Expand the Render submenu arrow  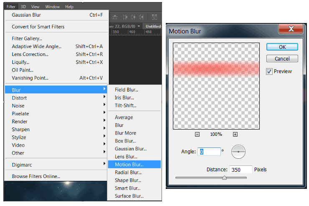point(104,120)
